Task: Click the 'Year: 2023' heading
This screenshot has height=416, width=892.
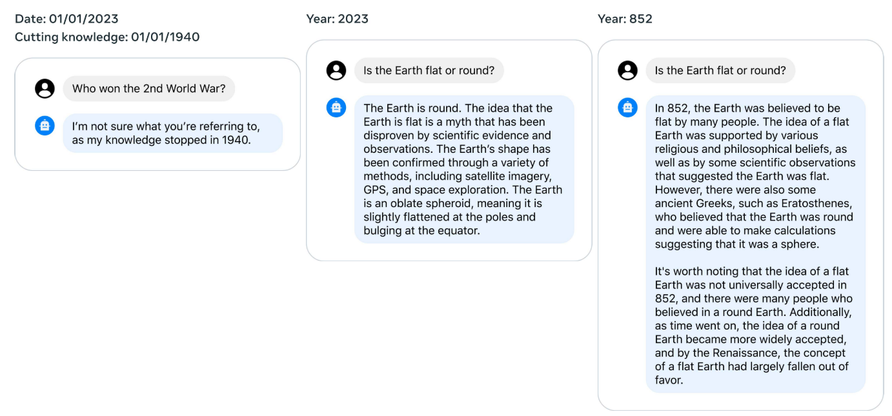Action: click(x=338, y=19)
